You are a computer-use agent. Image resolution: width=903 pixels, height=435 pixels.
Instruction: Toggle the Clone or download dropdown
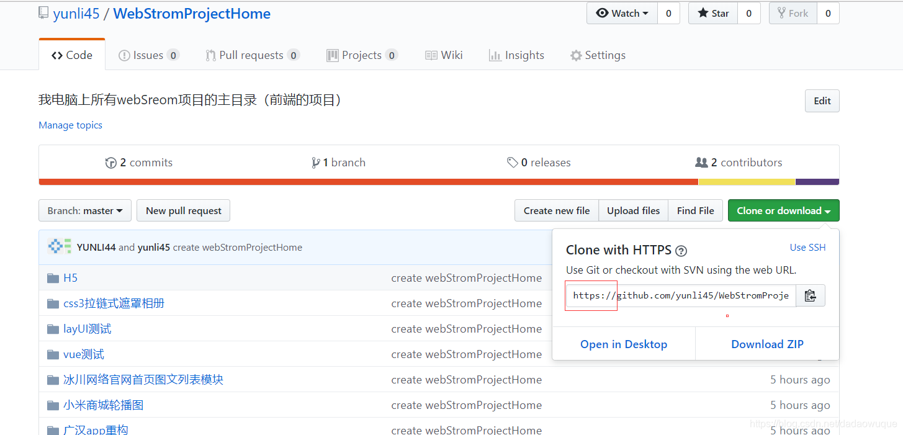coord(783,210)
